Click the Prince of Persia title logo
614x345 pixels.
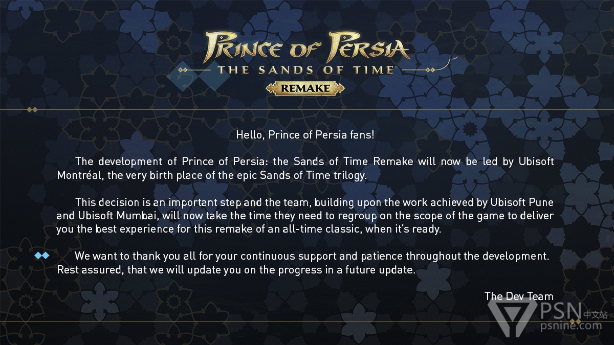point(307,47)
